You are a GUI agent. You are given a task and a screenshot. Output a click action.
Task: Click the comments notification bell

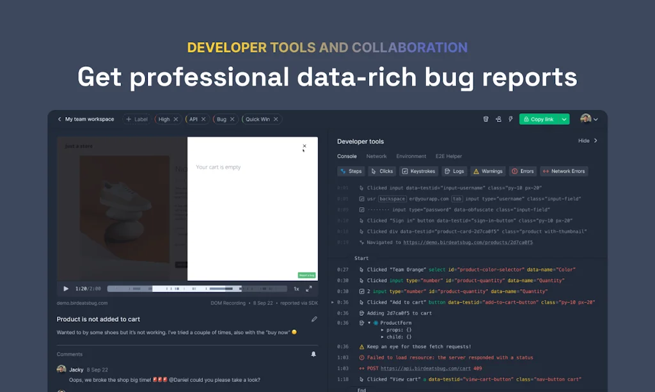tap(313, 354)
